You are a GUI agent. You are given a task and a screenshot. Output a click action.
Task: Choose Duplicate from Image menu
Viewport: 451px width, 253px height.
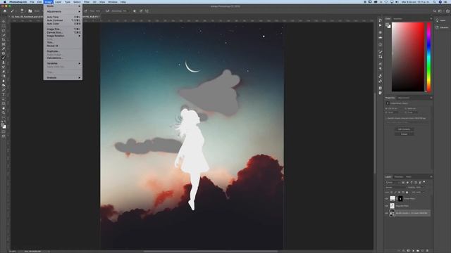63,51
